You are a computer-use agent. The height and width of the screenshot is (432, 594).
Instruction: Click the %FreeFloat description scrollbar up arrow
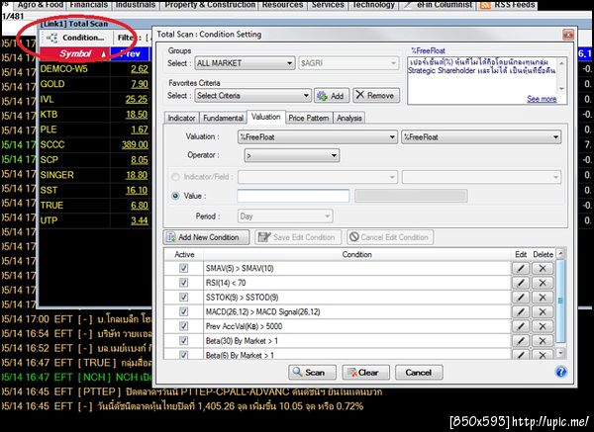(561, 62)
